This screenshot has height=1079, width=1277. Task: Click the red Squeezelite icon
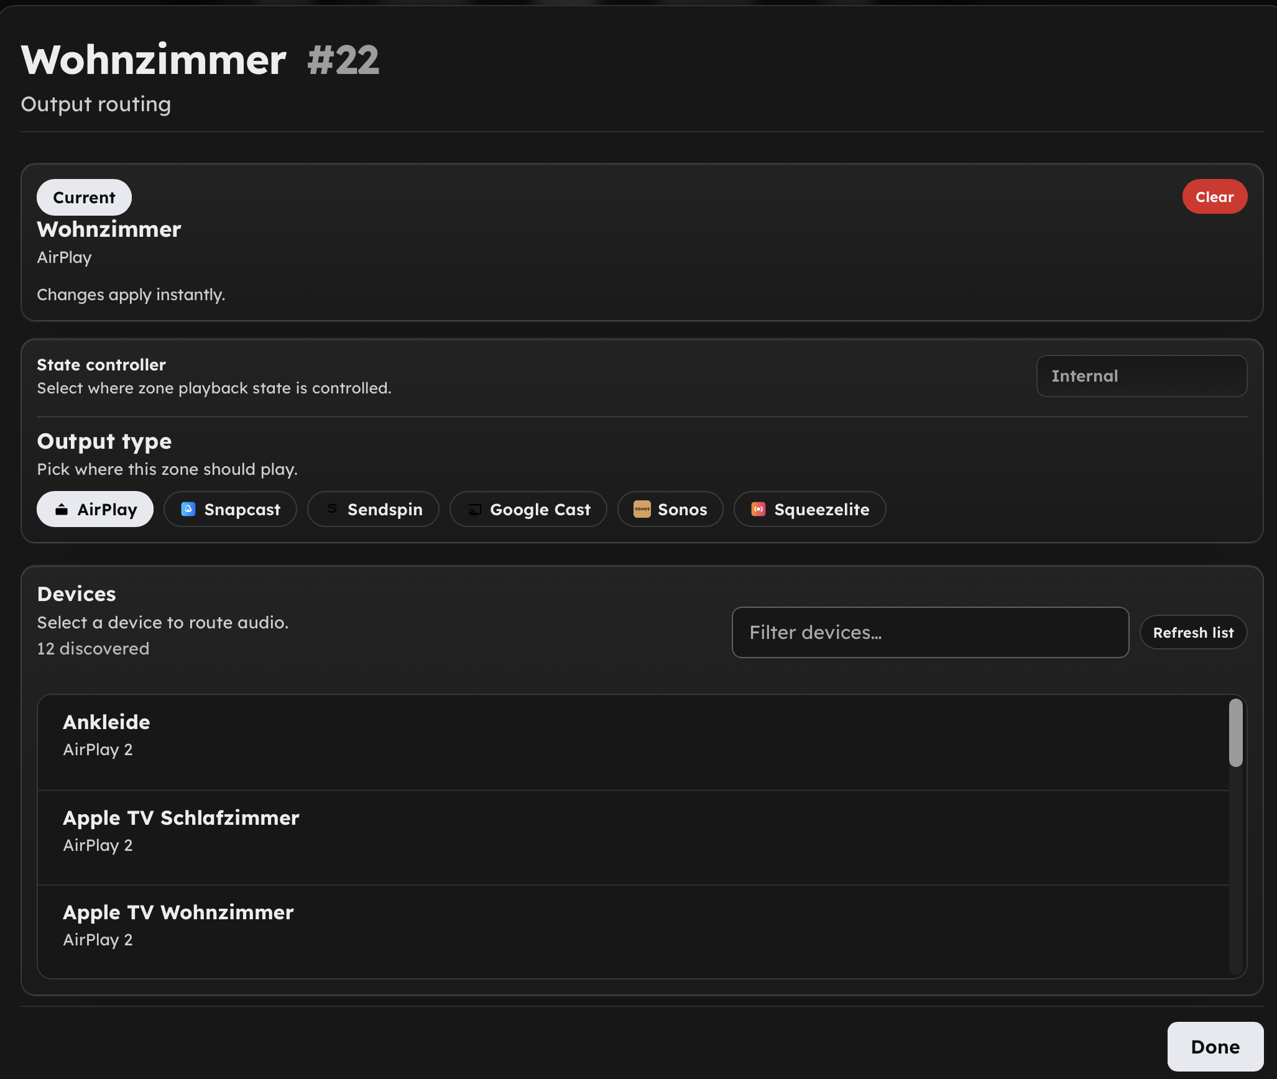click(758, 509)
